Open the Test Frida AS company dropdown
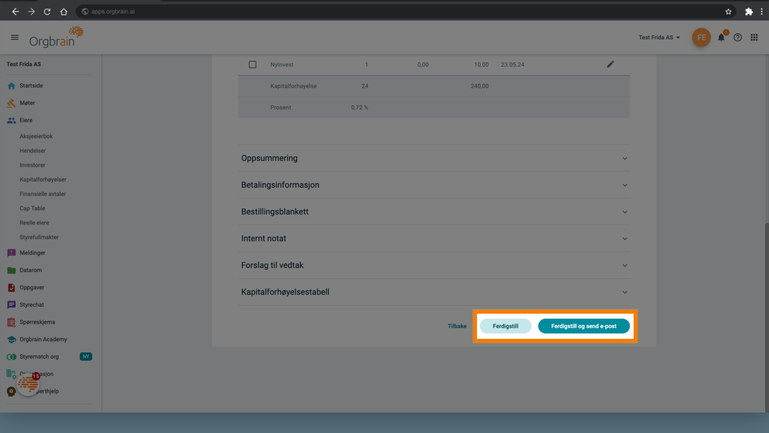This screenshot has width=769, height=433. pyautogui.click(x=659, y=37)
